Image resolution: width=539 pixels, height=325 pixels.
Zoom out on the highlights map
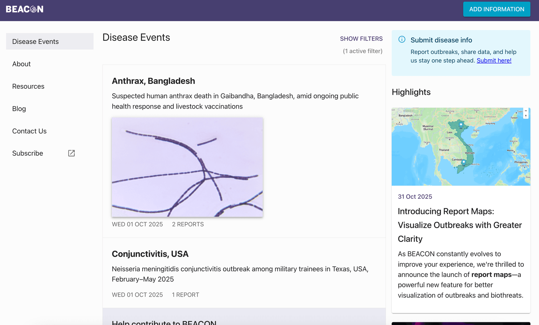tap(526, 111)
